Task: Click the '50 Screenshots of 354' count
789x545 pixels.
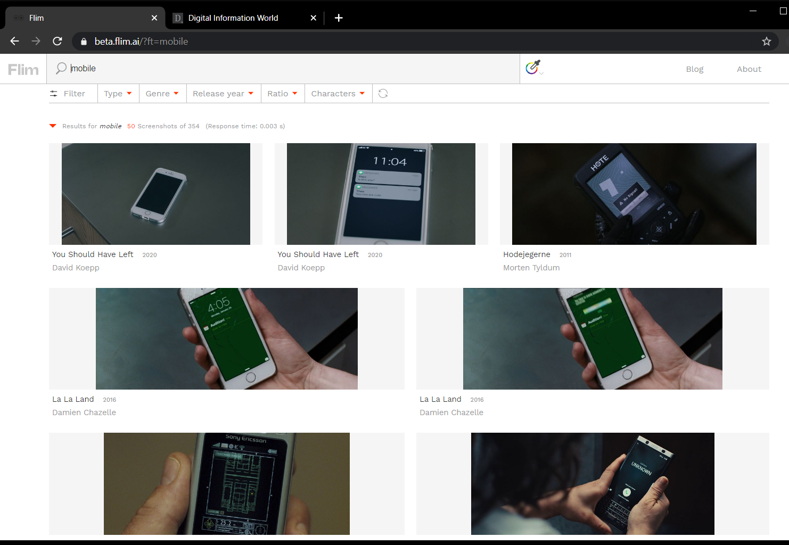Action: click(163, 126)
